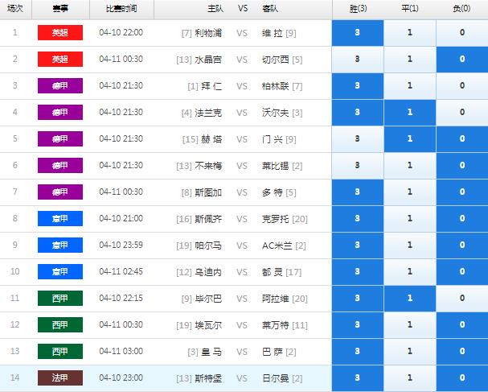Toggle win (3) for 皇马 vs 巴萨

[x=358, y=352]
